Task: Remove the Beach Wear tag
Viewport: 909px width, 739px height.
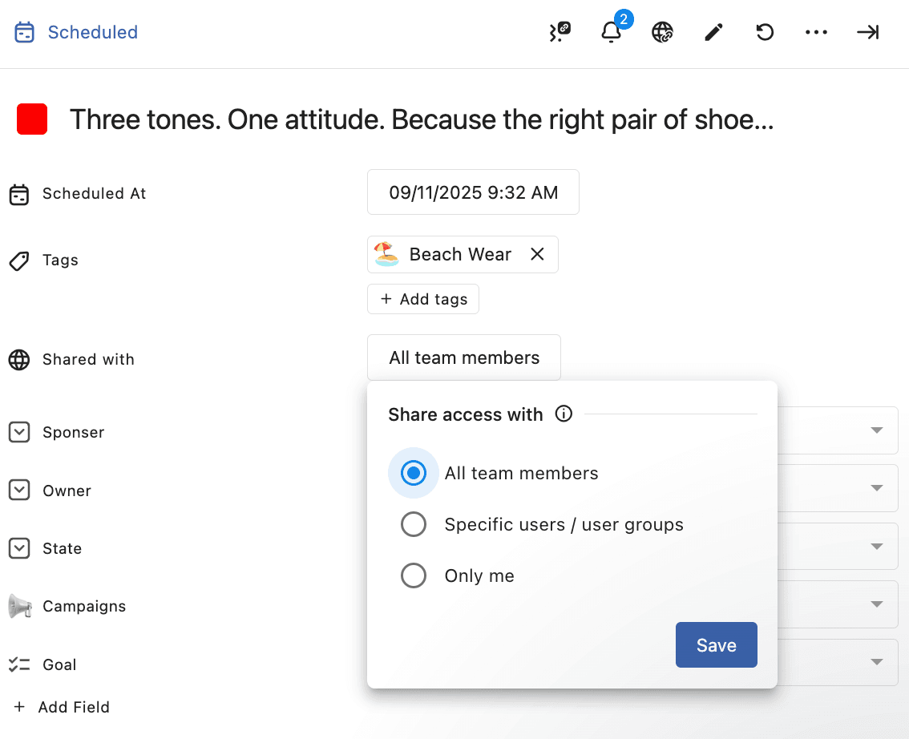Action: point(537,254)
